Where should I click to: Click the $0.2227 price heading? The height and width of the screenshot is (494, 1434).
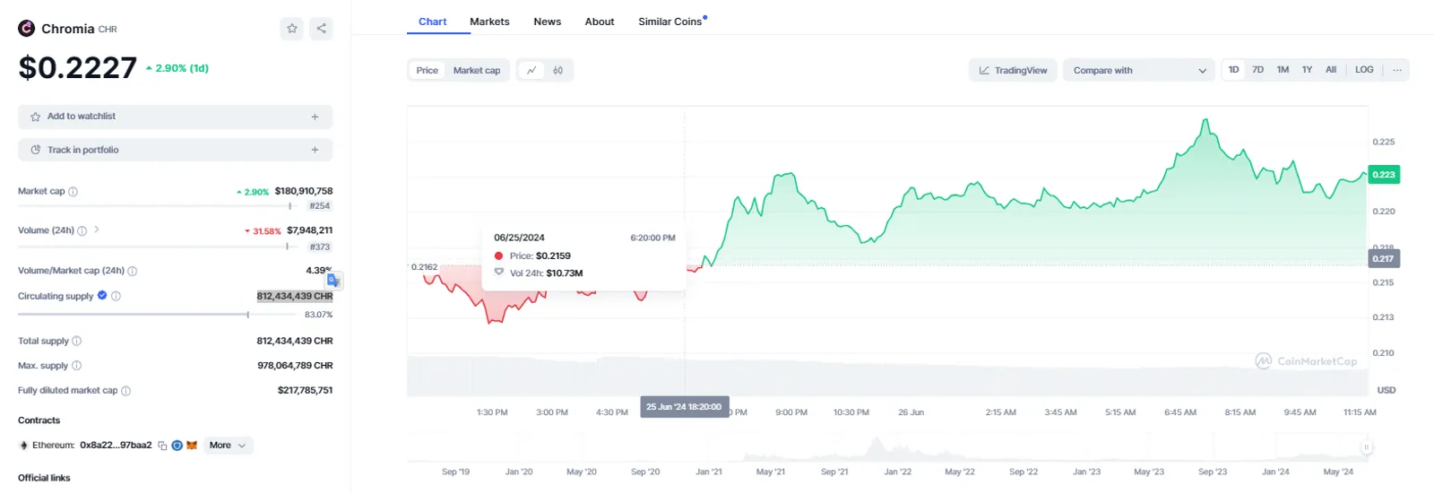78,67
